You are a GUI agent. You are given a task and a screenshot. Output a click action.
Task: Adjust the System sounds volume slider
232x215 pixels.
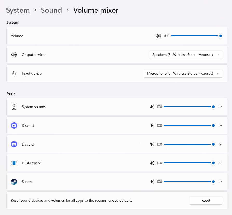tap(190, 107)
